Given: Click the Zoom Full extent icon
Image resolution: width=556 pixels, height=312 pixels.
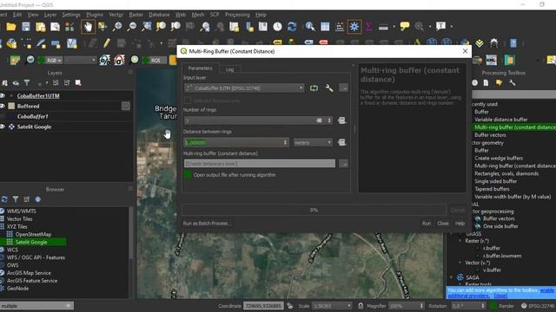Looking at the screenshot, I should click(x=147, y=27).
